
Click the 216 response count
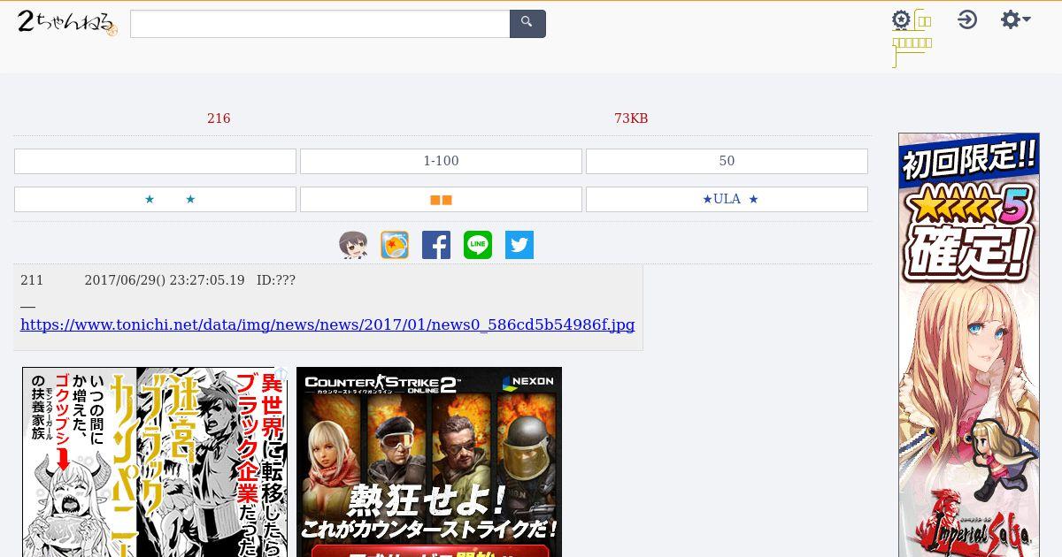pyautogui.click(x=219, y=118)
